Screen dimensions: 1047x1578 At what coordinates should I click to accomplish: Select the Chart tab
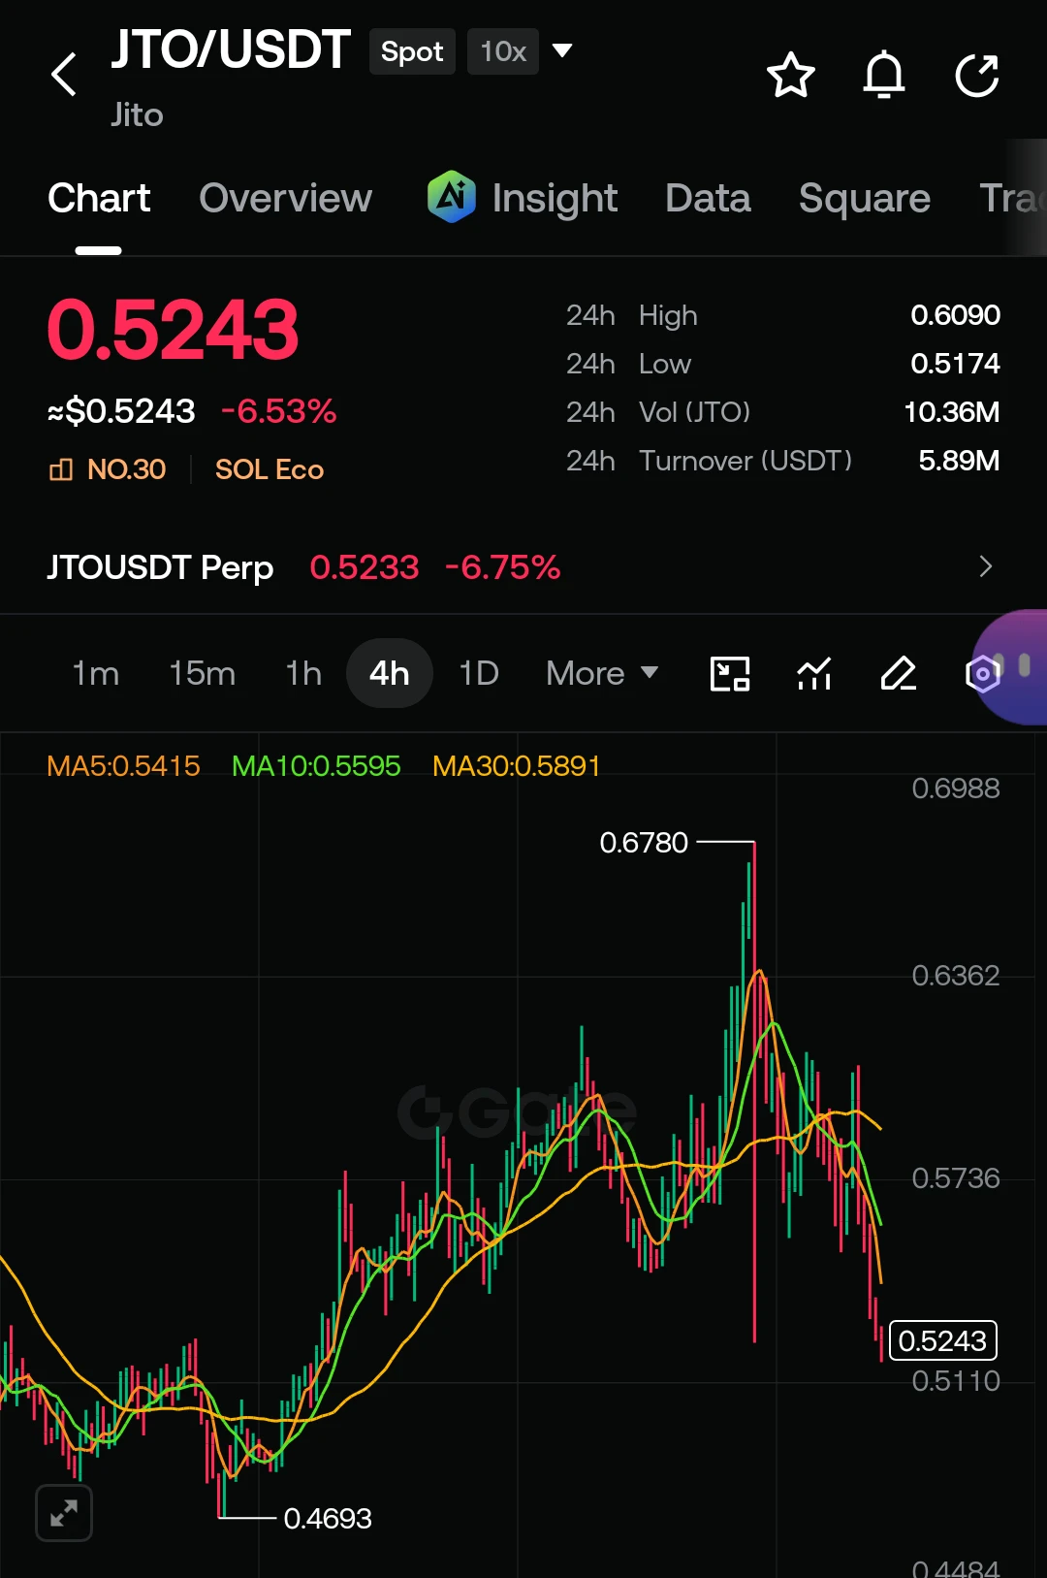pos(99,198)
